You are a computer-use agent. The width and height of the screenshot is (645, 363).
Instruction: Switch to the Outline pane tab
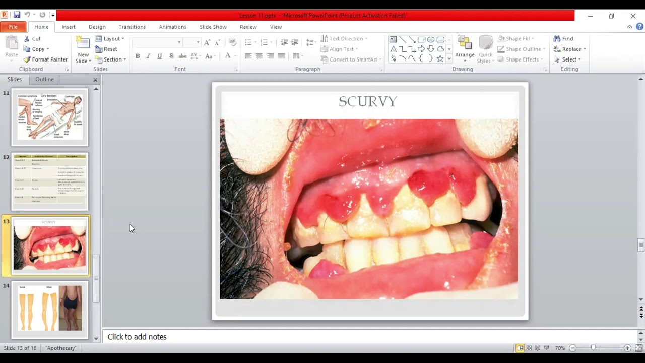pyautogui.click(x=44, y=79)
